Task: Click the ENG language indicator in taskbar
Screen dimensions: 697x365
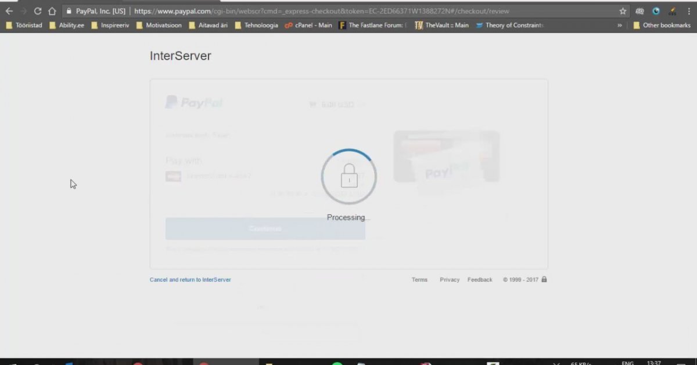Action: [x=627, y=363]
